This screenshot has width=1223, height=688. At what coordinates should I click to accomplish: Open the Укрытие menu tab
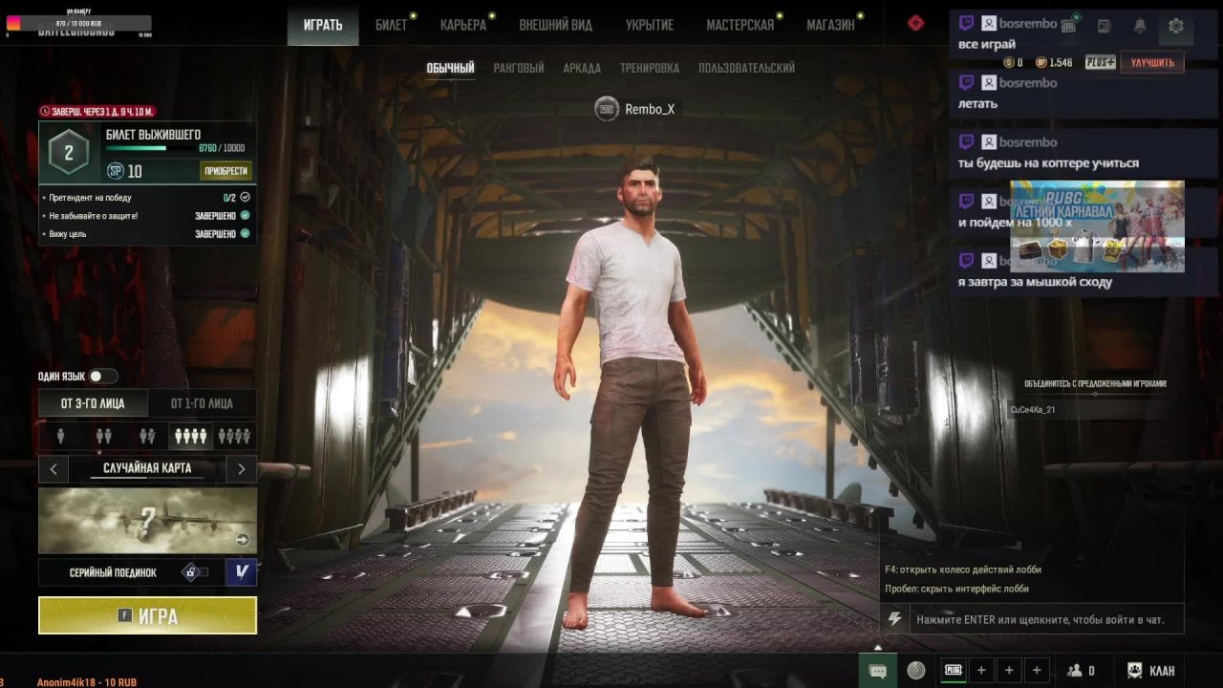click(x=650, y=25)
